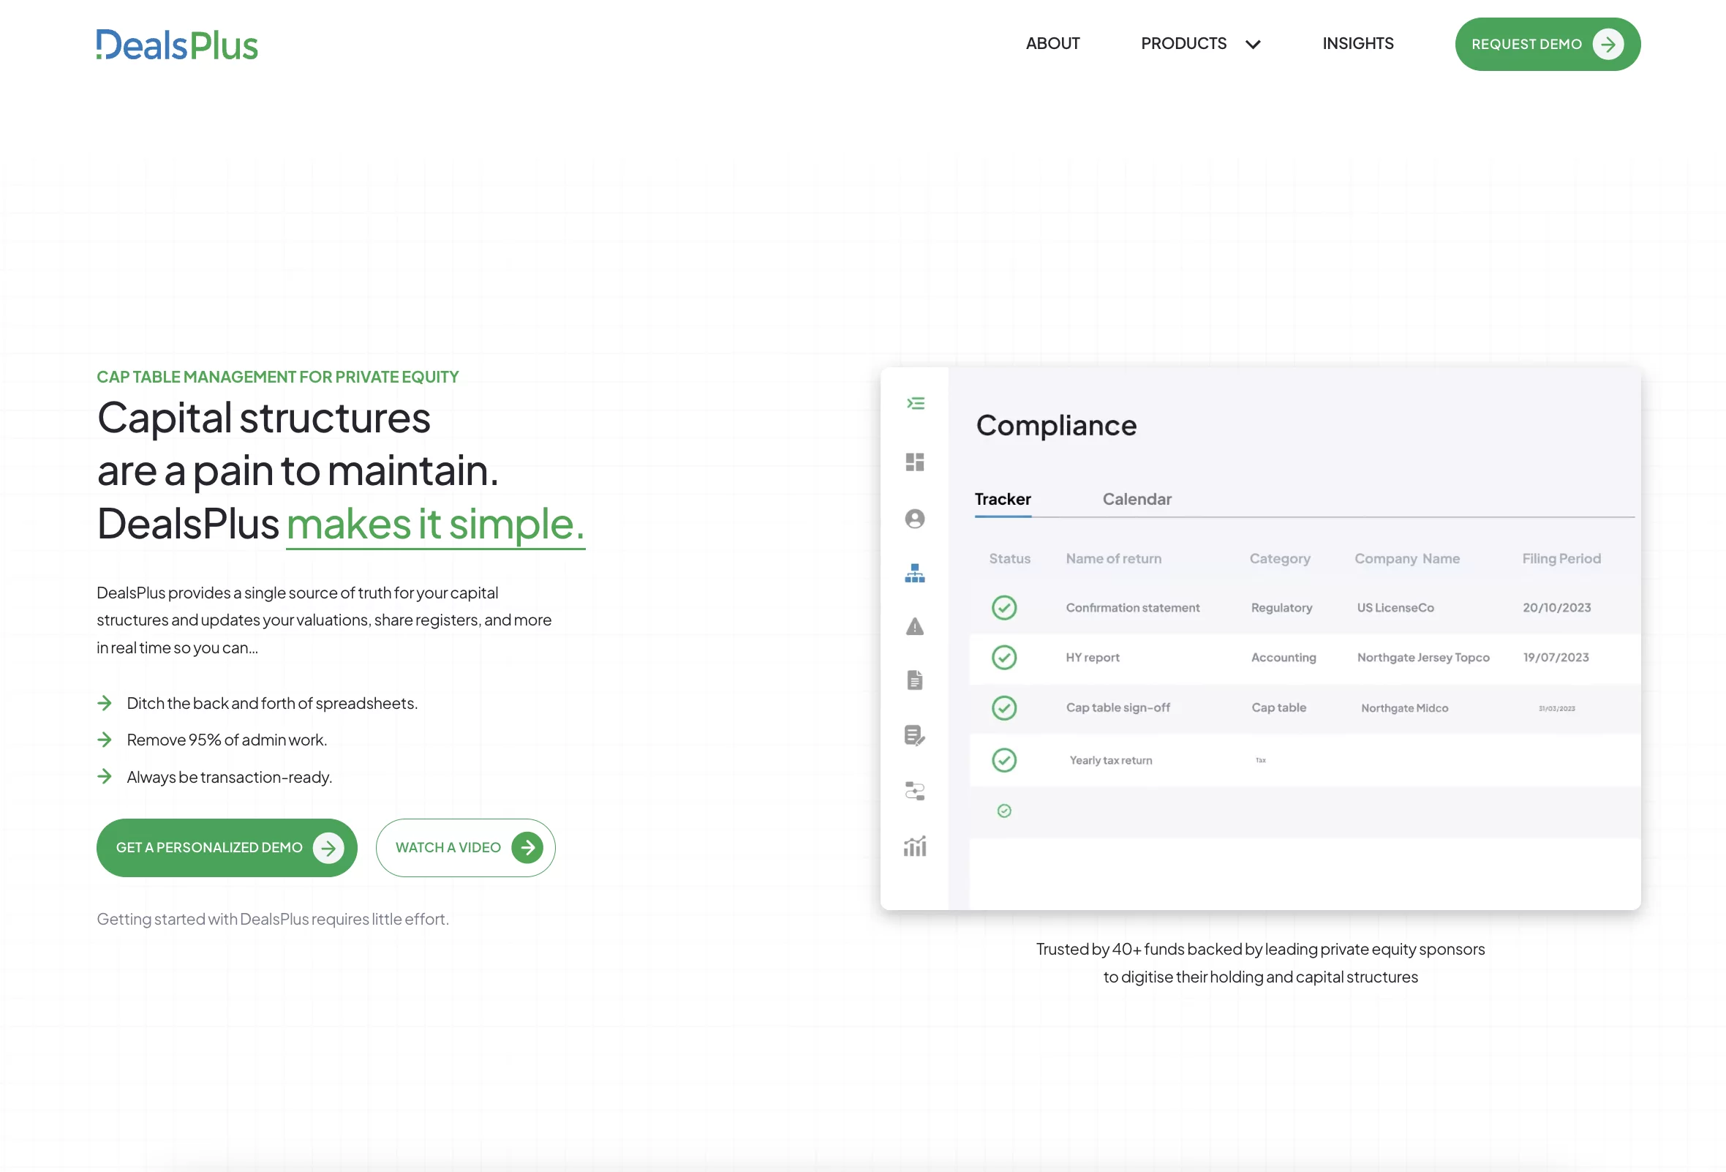This screenshot has height=1172, width=1726.
Task: Click the Regulatory category cell
Action: point(1281,607)
